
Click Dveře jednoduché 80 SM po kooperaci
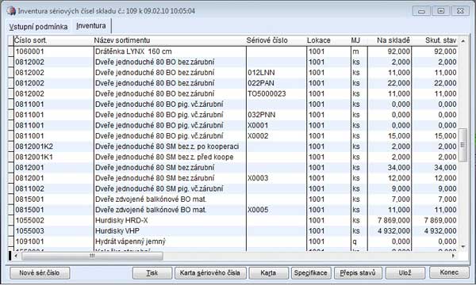(170, 146)
